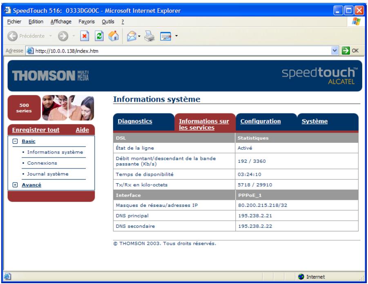
Task: Open the Mail envelope toolbar icon
Action: pyautogui.click(x=132, y=36)
